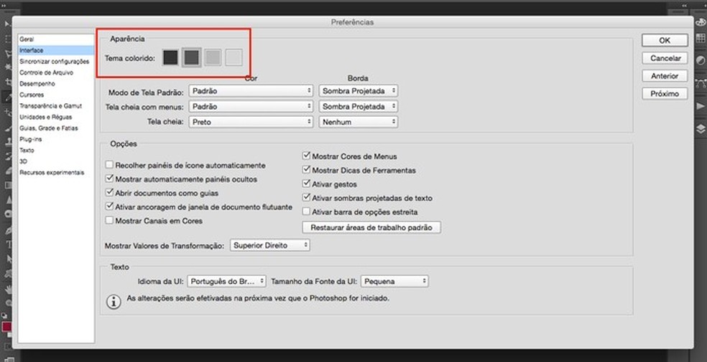Uncheck Mostrar Cores de Menus
This screenshot has height=362, width=707.
point(307,156)
